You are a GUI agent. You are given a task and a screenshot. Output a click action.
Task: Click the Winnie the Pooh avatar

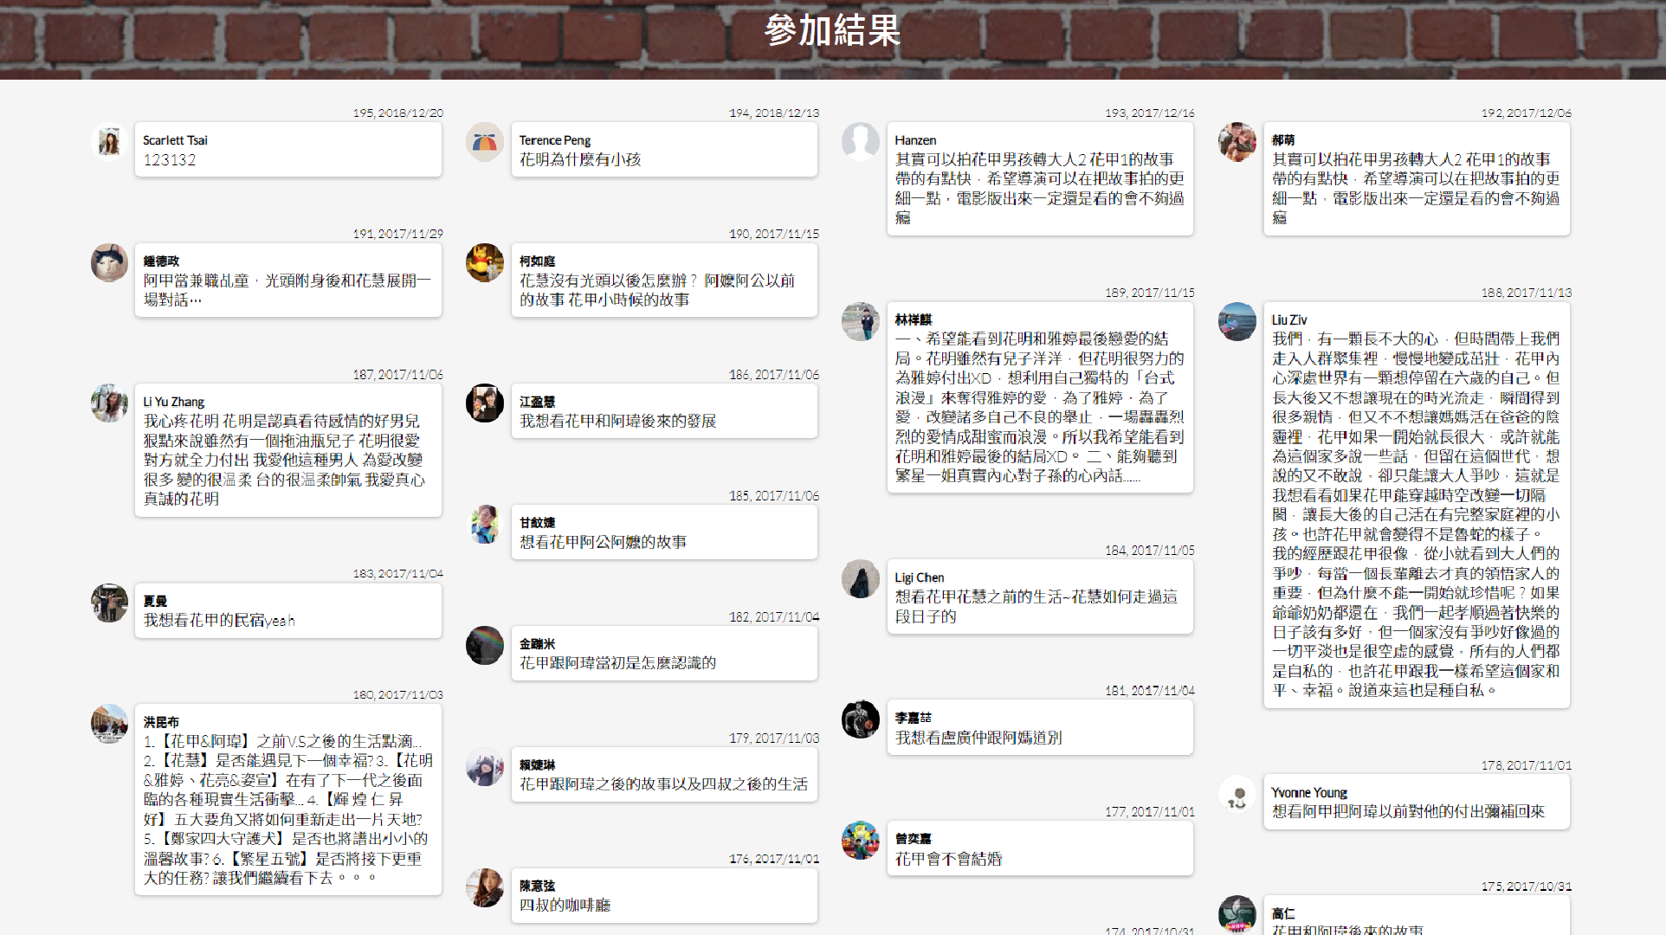[485, 262]
